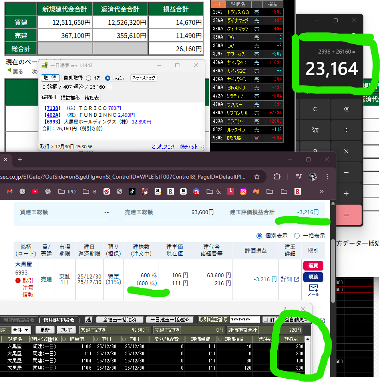380x382 pixels.
Task: Expand the hidden bookmarks overflow chevron
Action: 321,191
